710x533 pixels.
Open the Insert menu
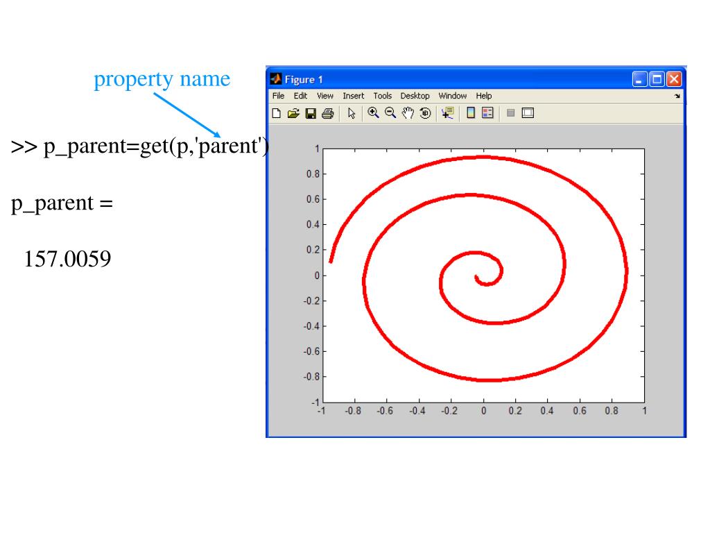[x=353, y=96]
